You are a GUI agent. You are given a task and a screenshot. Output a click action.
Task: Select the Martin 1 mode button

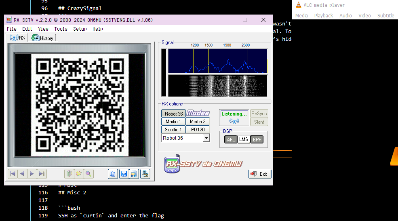click(173, 122)
